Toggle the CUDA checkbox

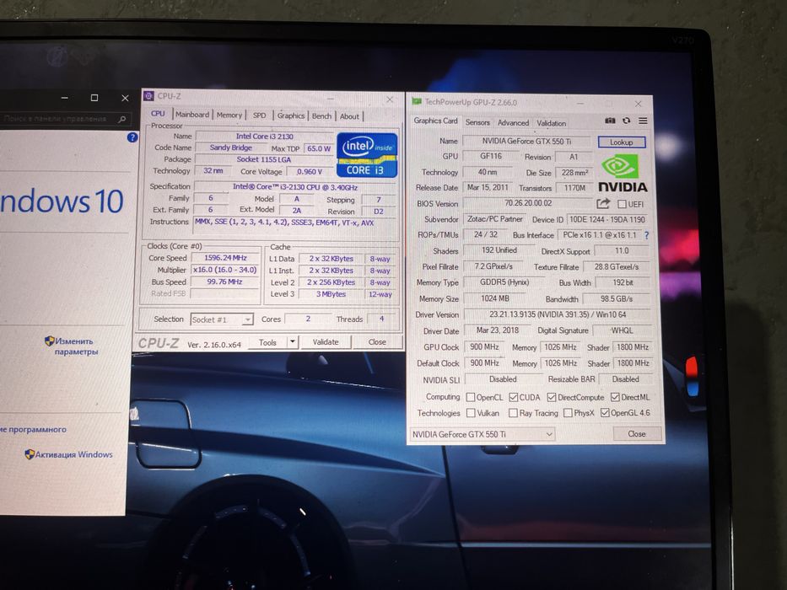coord(513,397)
